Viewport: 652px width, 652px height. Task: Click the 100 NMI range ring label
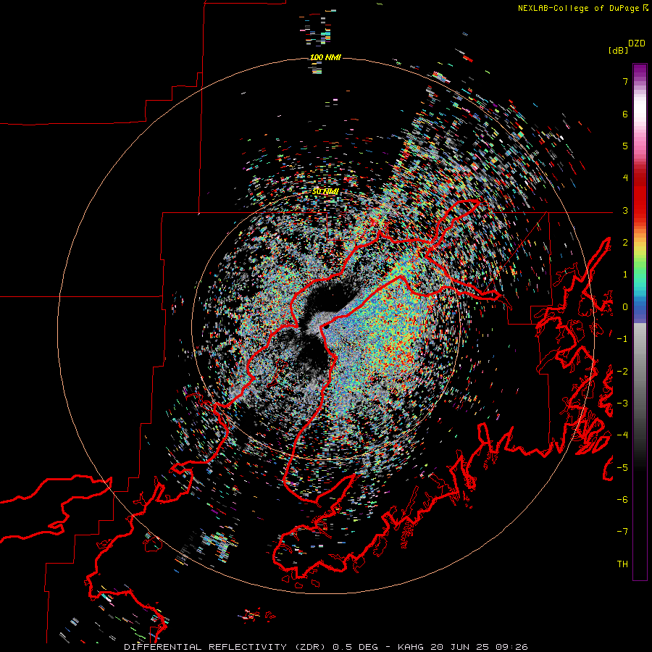[x=325, y=57]
